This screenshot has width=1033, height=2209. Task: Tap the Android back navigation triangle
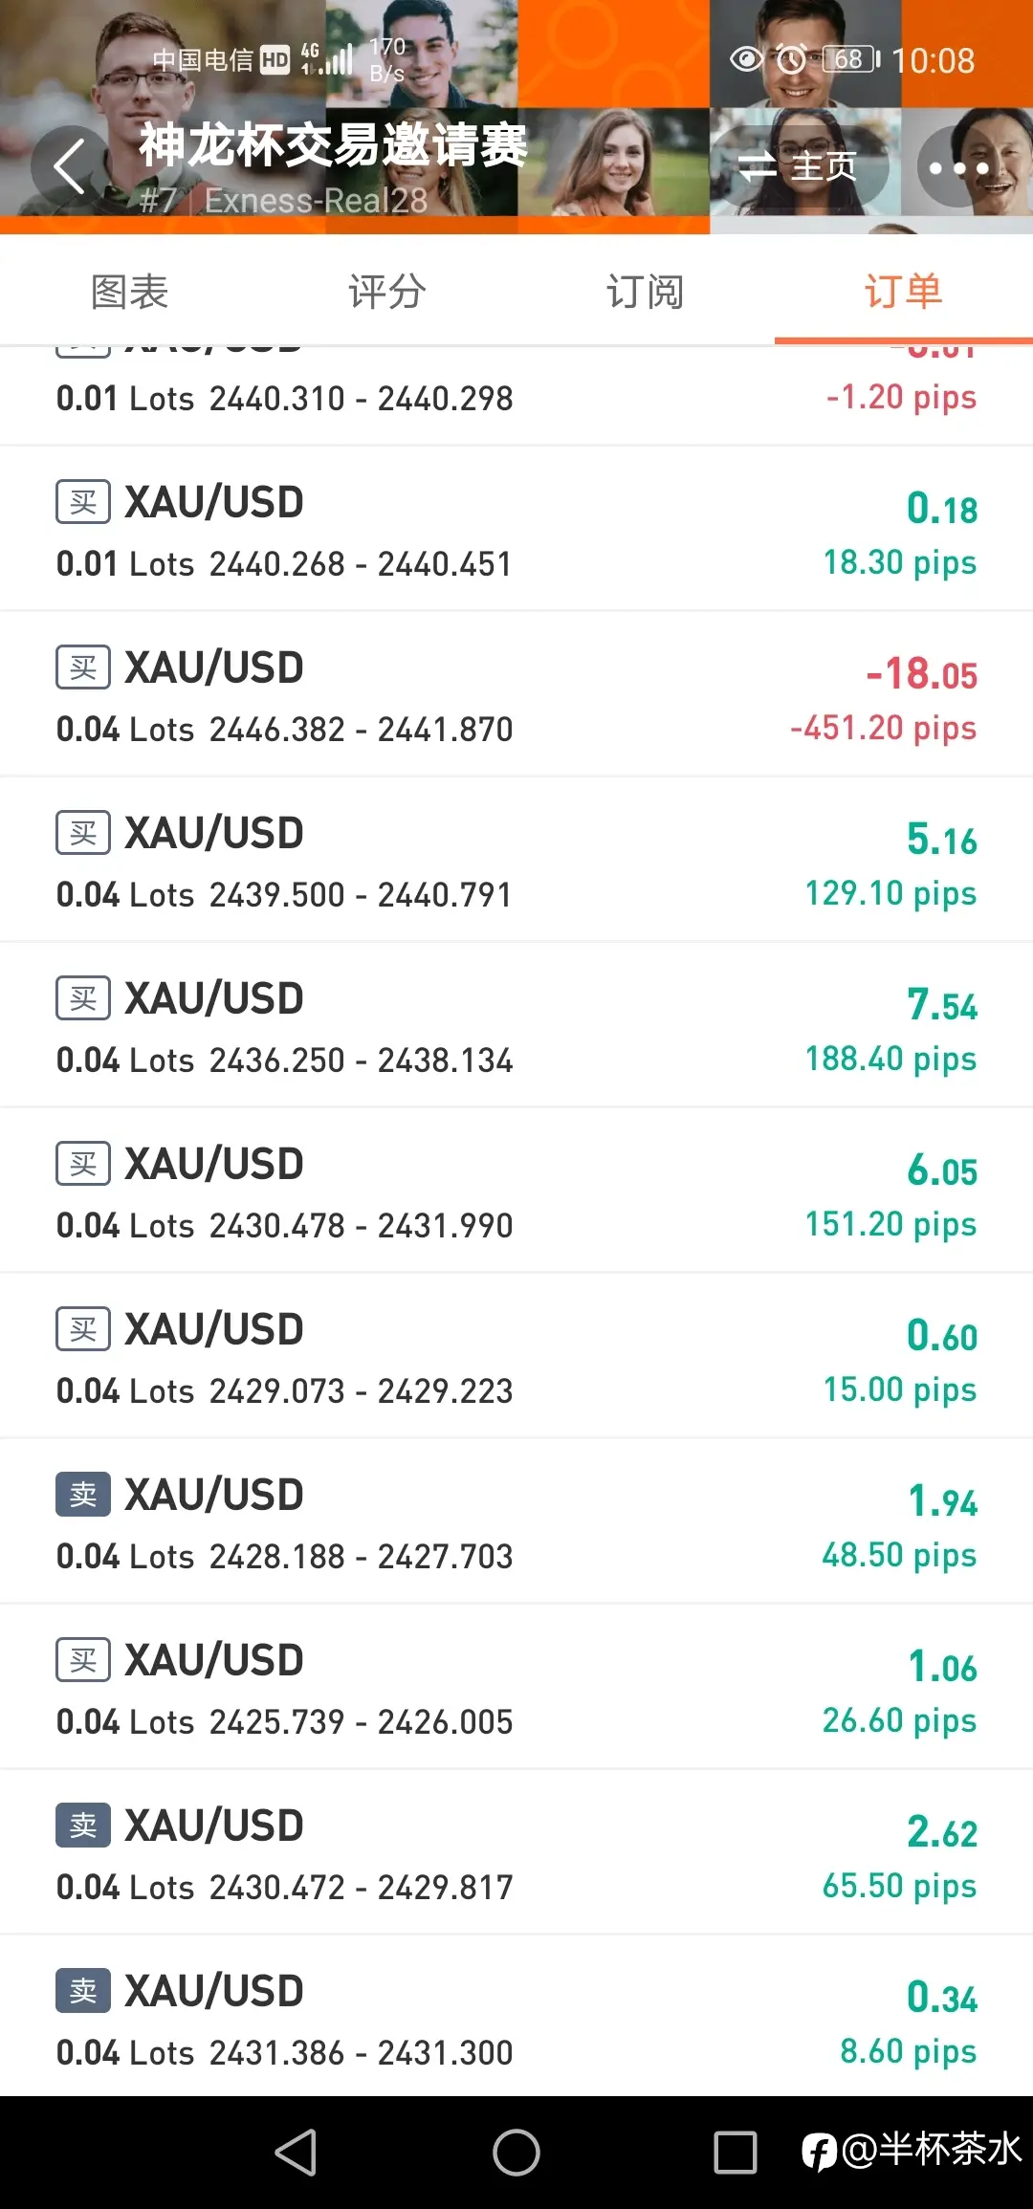pos(297,2153)
